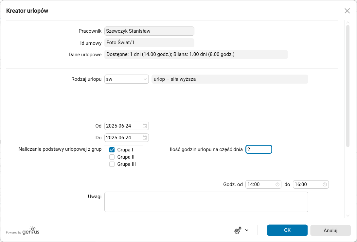Viewport: 357px width, 242px height.
Task: Confirm the leave with the OK button
Action: [x=287, y=230]
